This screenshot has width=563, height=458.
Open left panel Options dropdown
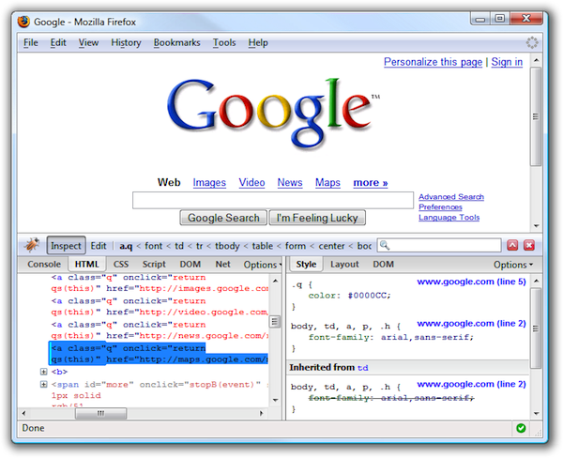coord(263,265)
